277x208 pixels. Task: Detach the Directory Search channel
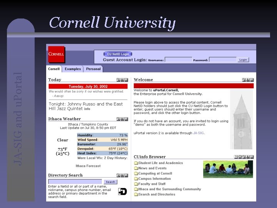pos(126,175)
